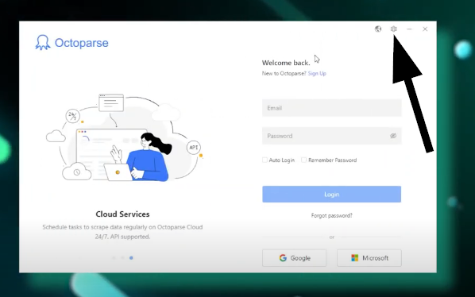Open the Sign Up link
Image resolution: width=475 pixels, height=297 pixels.
coord(317,73)
